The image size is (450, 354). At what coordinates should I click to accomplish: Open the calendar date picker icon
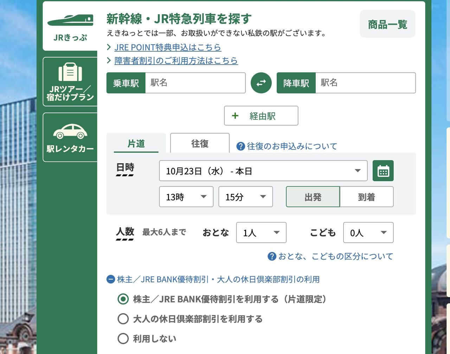[383, 171]
